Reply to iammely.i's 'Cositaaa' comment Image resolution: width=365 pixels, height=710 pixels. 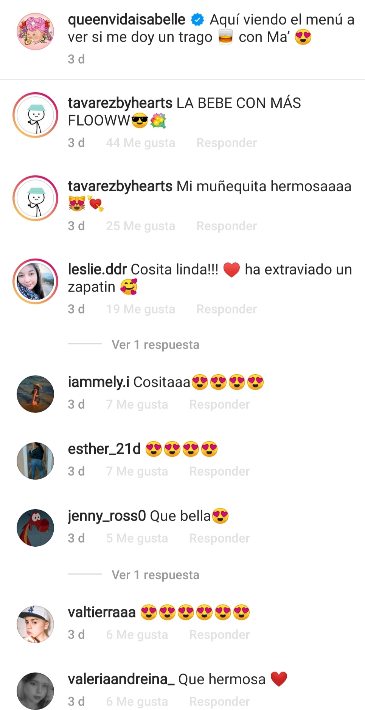pos(219,405)
